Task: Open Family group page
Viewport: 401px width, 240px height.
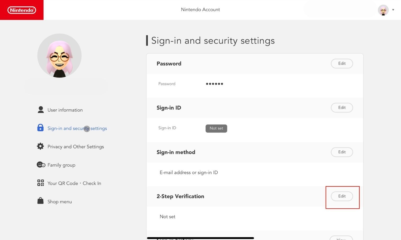Action: pyautogui.click(x=61, y=165)
